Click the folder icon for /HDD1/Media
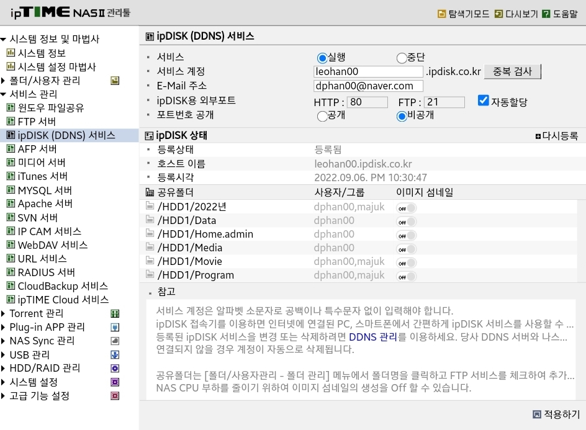Image resolution: width=586 pixels, height=430 pixels. point(150,247)
